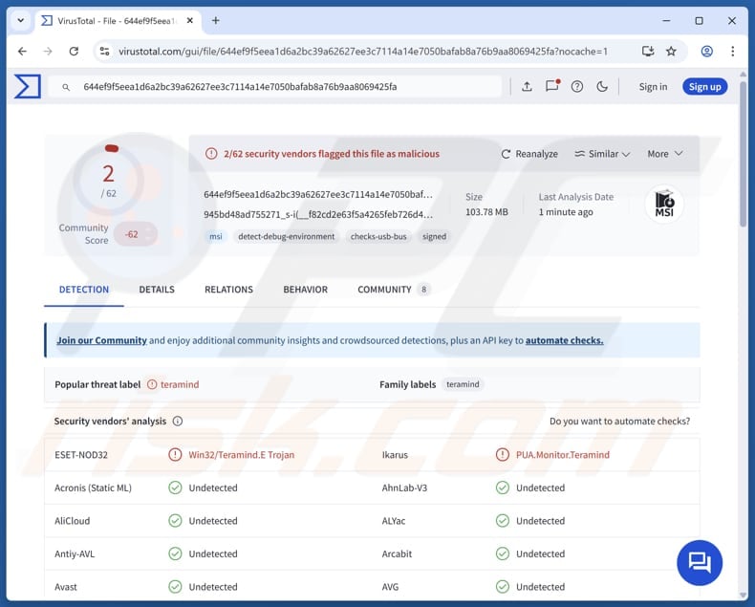Open the tab search dropdown

click(x=21, y=21)
